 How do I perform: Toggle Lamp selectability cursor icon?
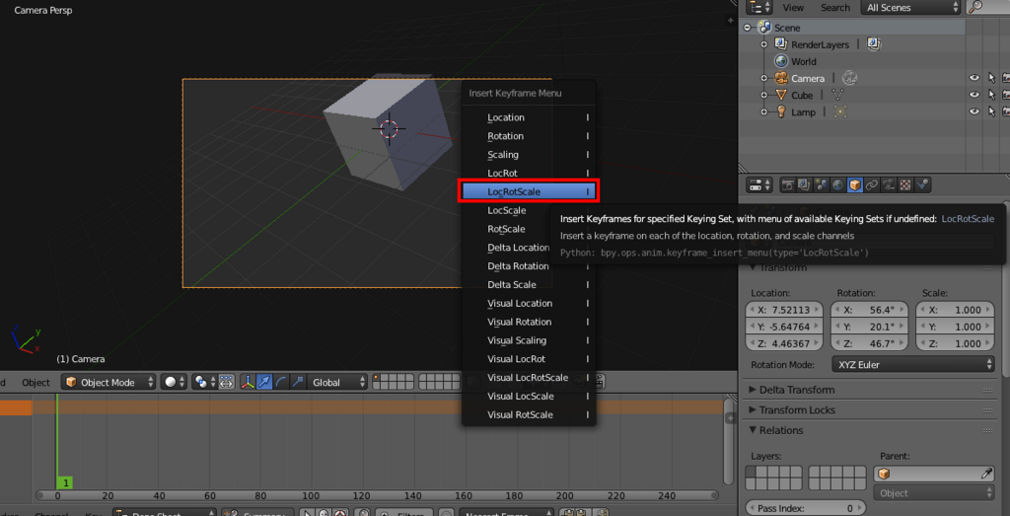pyautogui.click(x=991, y=112)
